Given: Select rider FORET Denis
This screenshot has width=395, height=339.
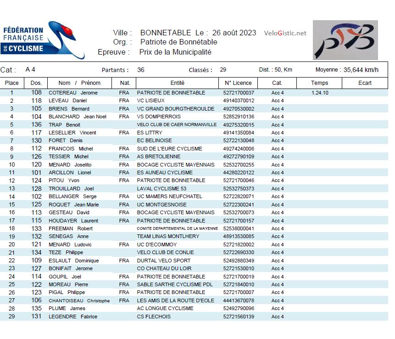Looking at the screenshot, I should [66, 140].
